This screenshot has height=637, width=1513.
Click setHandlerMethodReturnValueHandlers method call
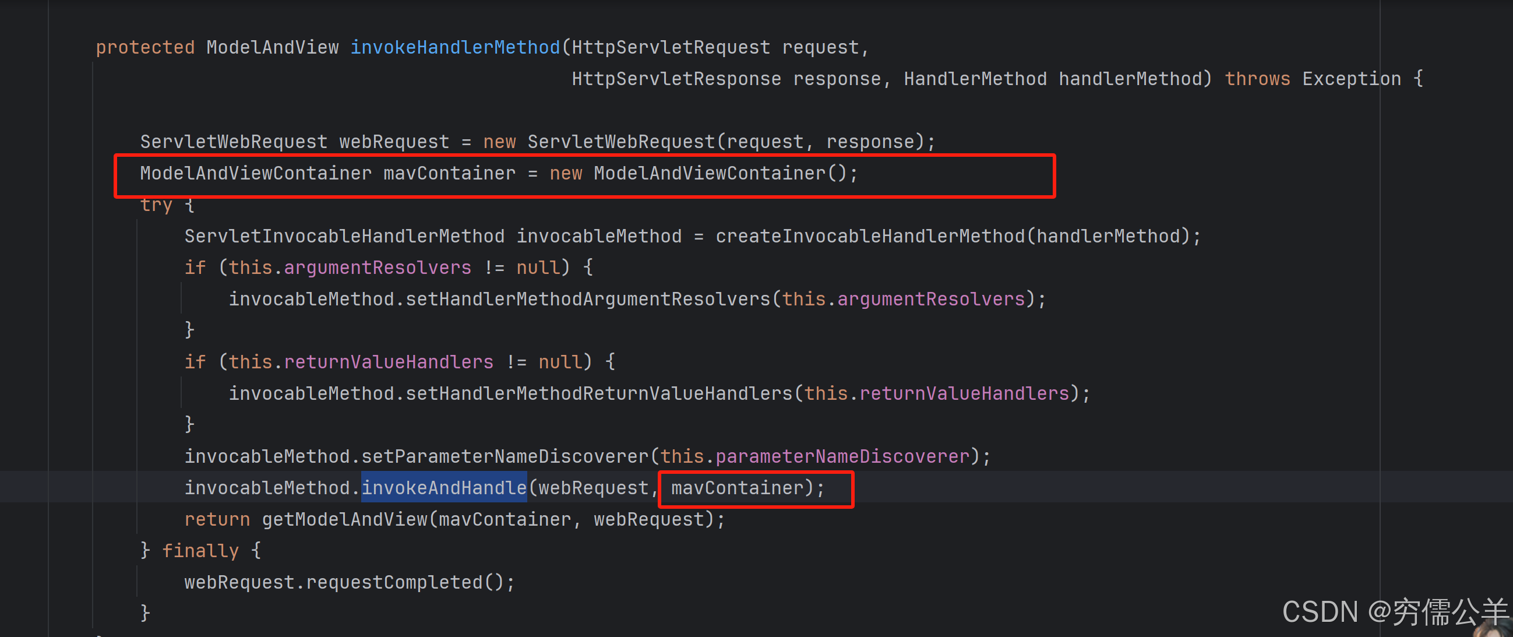598,393
